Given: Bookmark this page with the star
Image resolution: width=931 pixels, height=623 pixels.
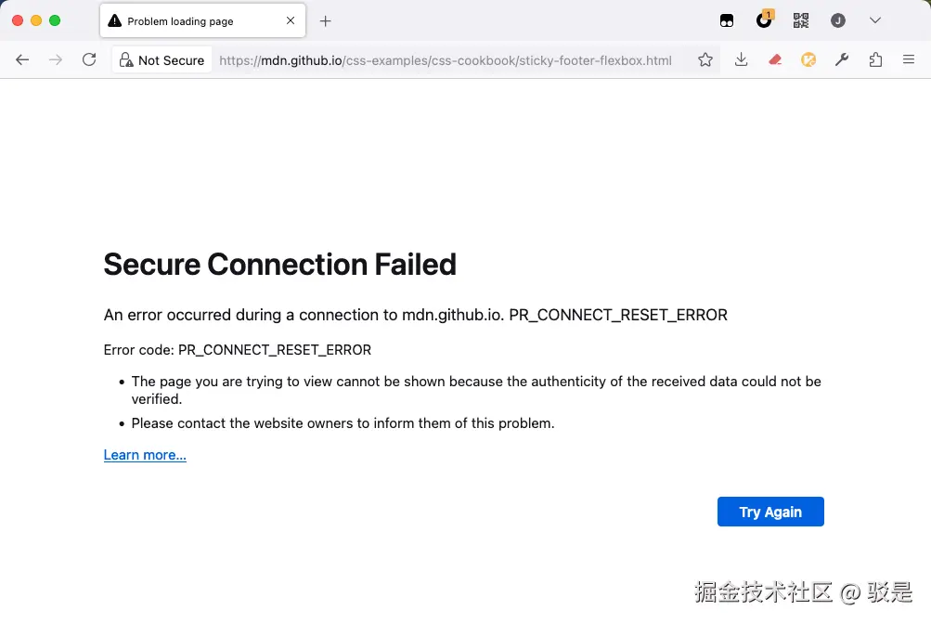Looking at the screenshot, I should [705, 60].
